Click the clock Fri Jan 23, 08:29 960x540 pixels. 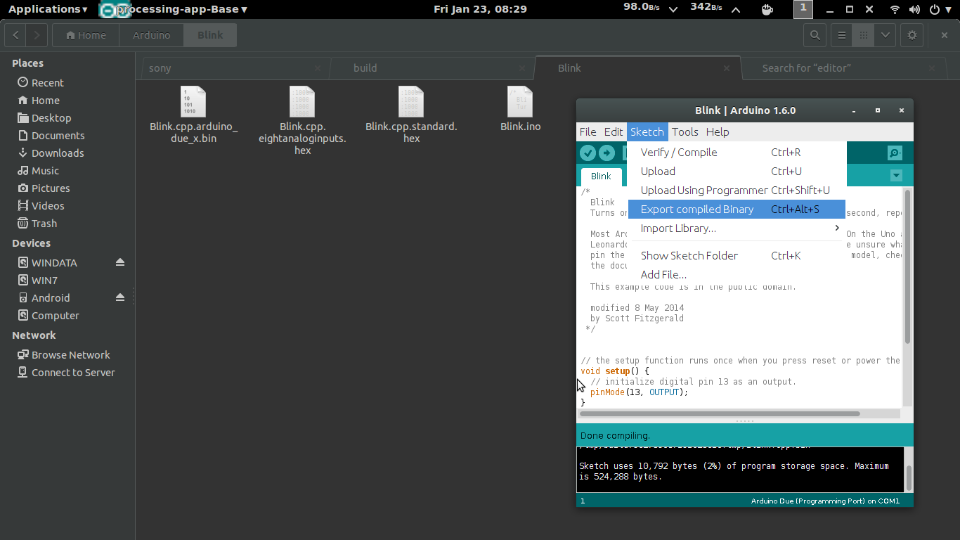(480, 9)
